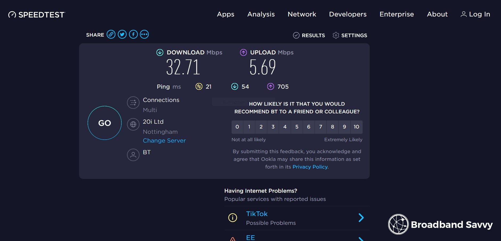Click the 32.71 download speed value
This screenshot has width=501, height=241.
pyautogui.click(x=183, y=67)
